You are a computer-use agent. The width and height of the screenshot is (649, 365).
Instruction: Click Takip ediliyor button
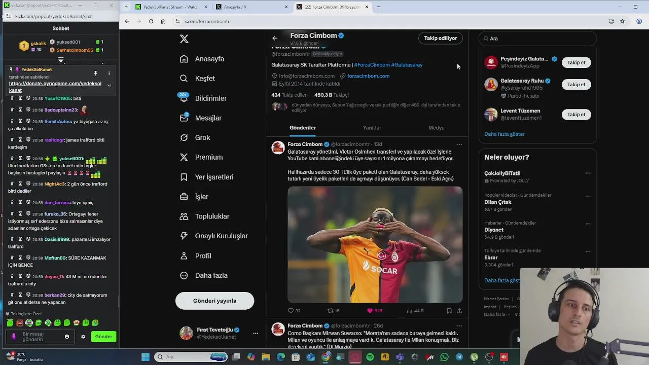[x=441, y=38]
